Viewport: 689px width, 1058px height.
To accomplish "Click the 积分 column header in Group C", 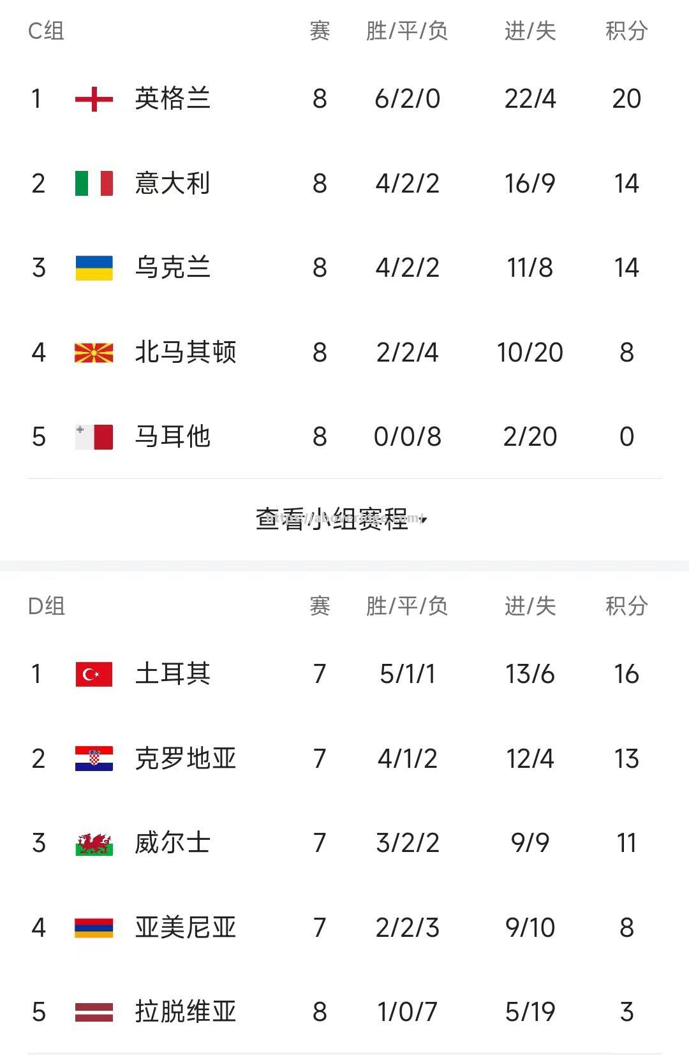I will pos(626,31).
